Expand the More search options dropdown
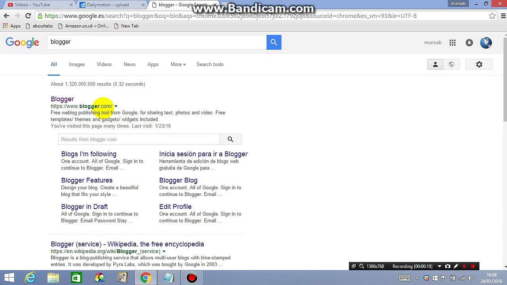This screenshot has width=507, height=285. point(178,65)
